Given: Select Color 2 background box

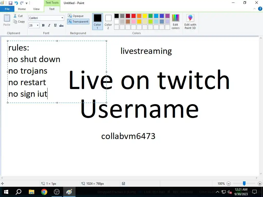Looking at the screenshot, I should pyautogui.click(x=108, y=22).
